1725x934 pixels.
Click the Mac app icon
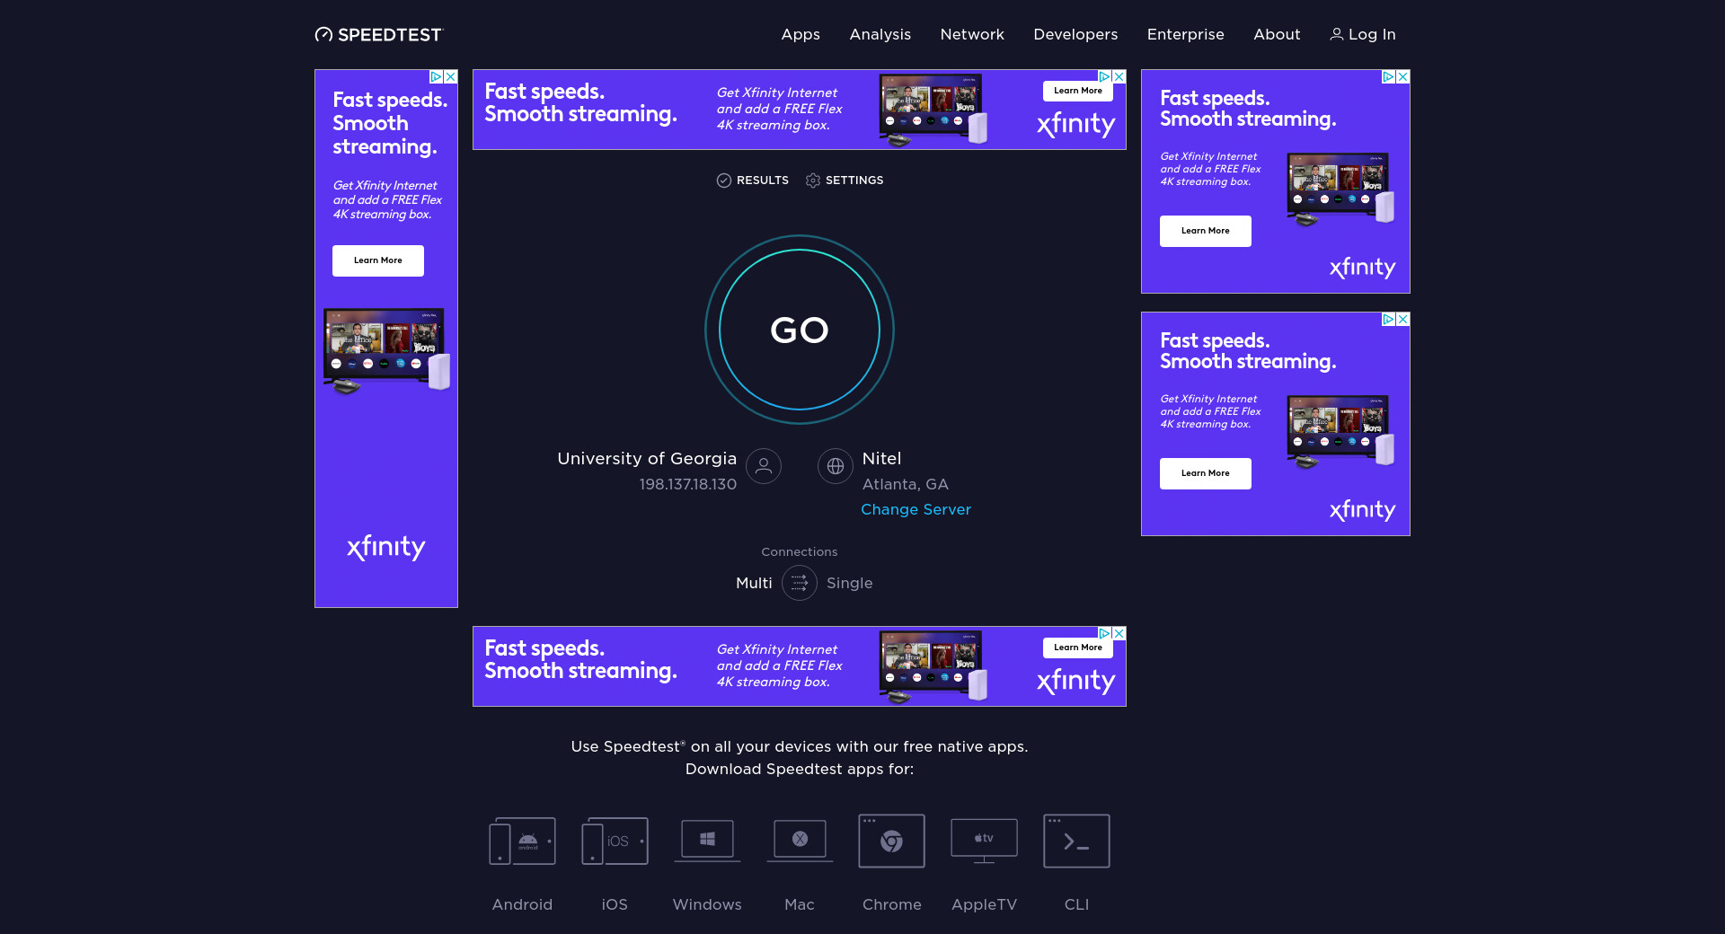point(800,841)
